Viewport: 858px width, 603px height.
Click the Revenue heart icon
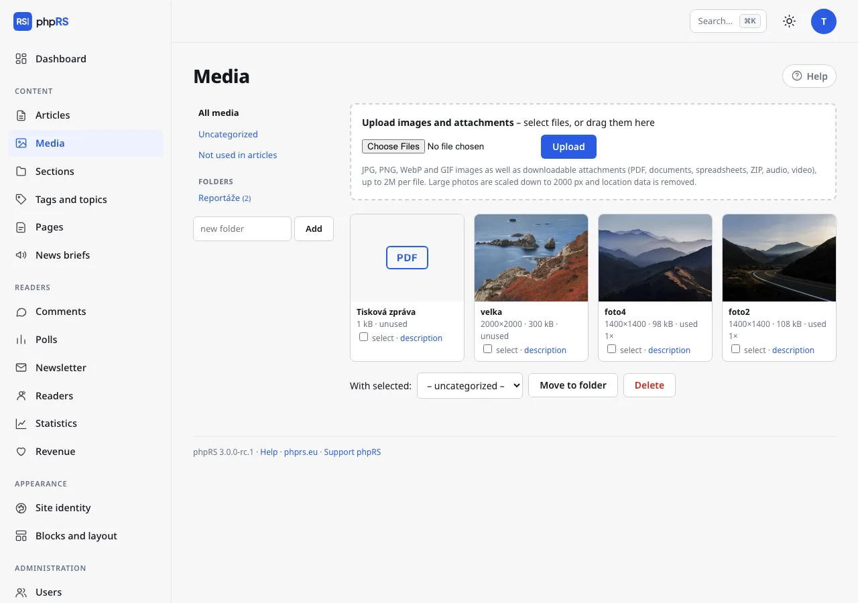tap(21, 452)
